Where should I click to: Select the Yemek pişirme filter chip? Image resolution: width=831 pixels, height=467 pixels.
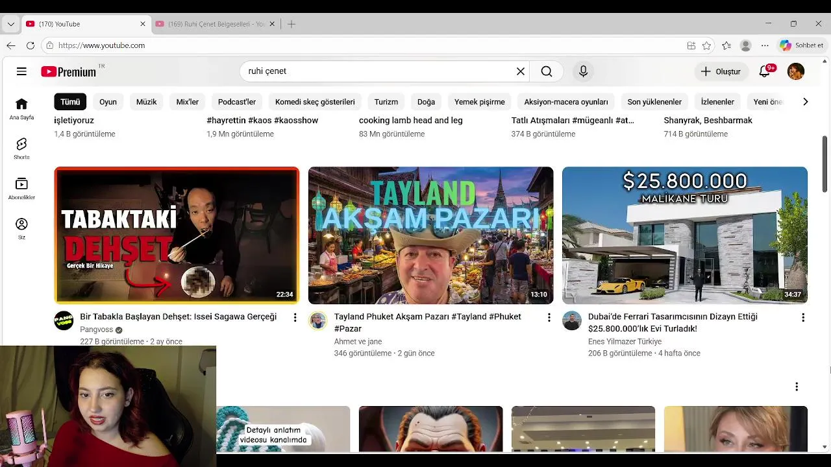[x=479, y=102]
